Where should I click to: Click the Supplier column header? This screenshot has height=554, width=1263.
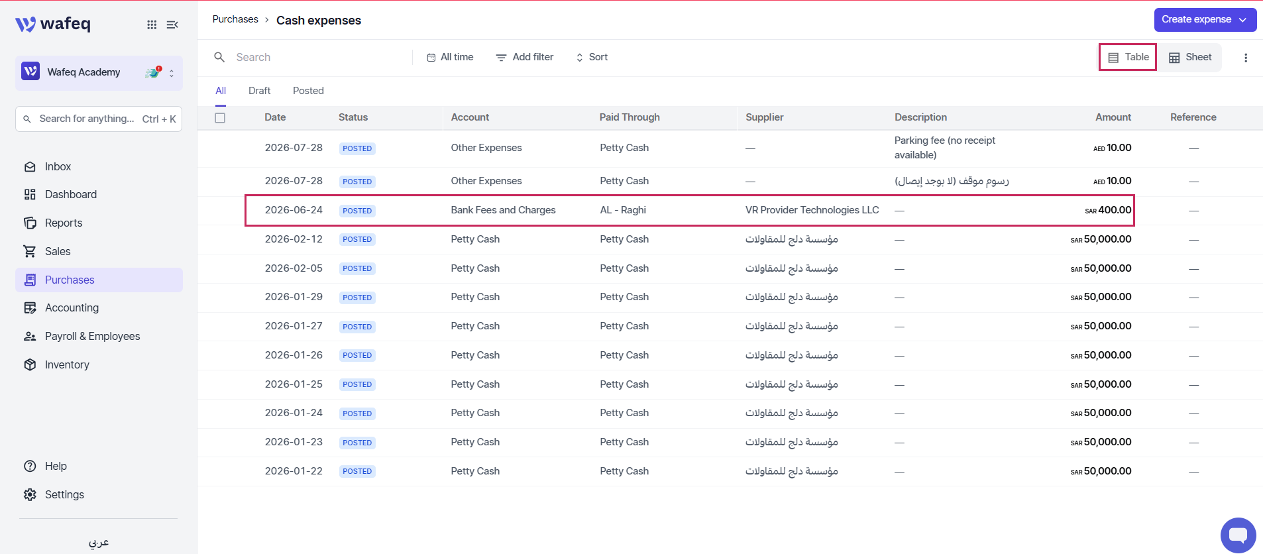coord(764,118)
